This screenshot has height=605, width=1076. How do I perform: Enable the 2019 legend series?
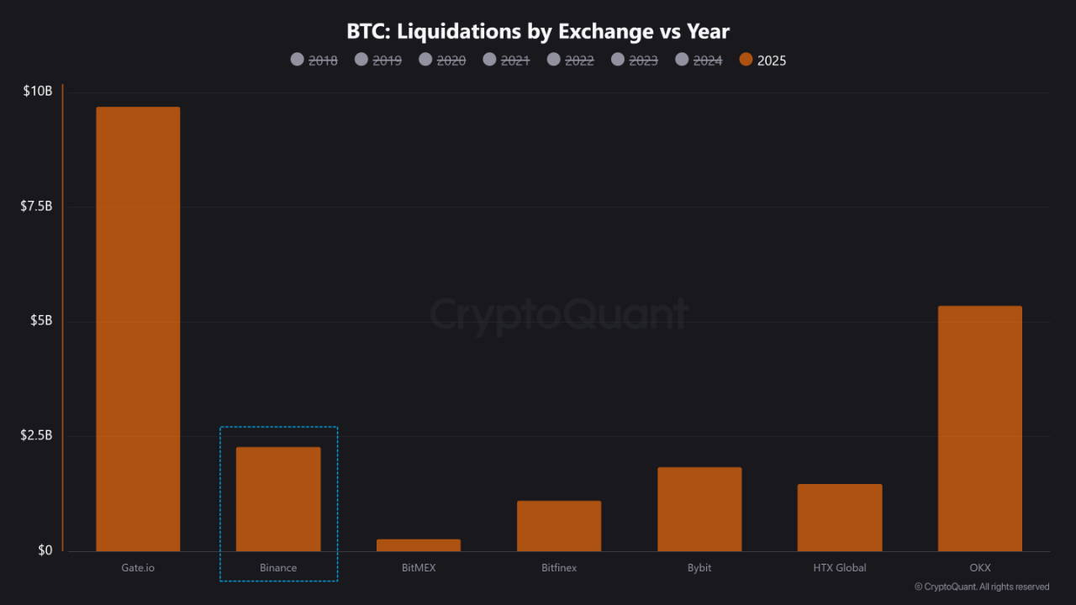tap(378, 60)
